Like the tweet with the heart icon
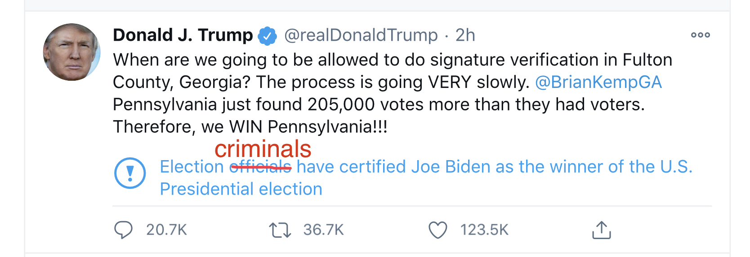Screen dimensions: 750x257 coord(437,230)
